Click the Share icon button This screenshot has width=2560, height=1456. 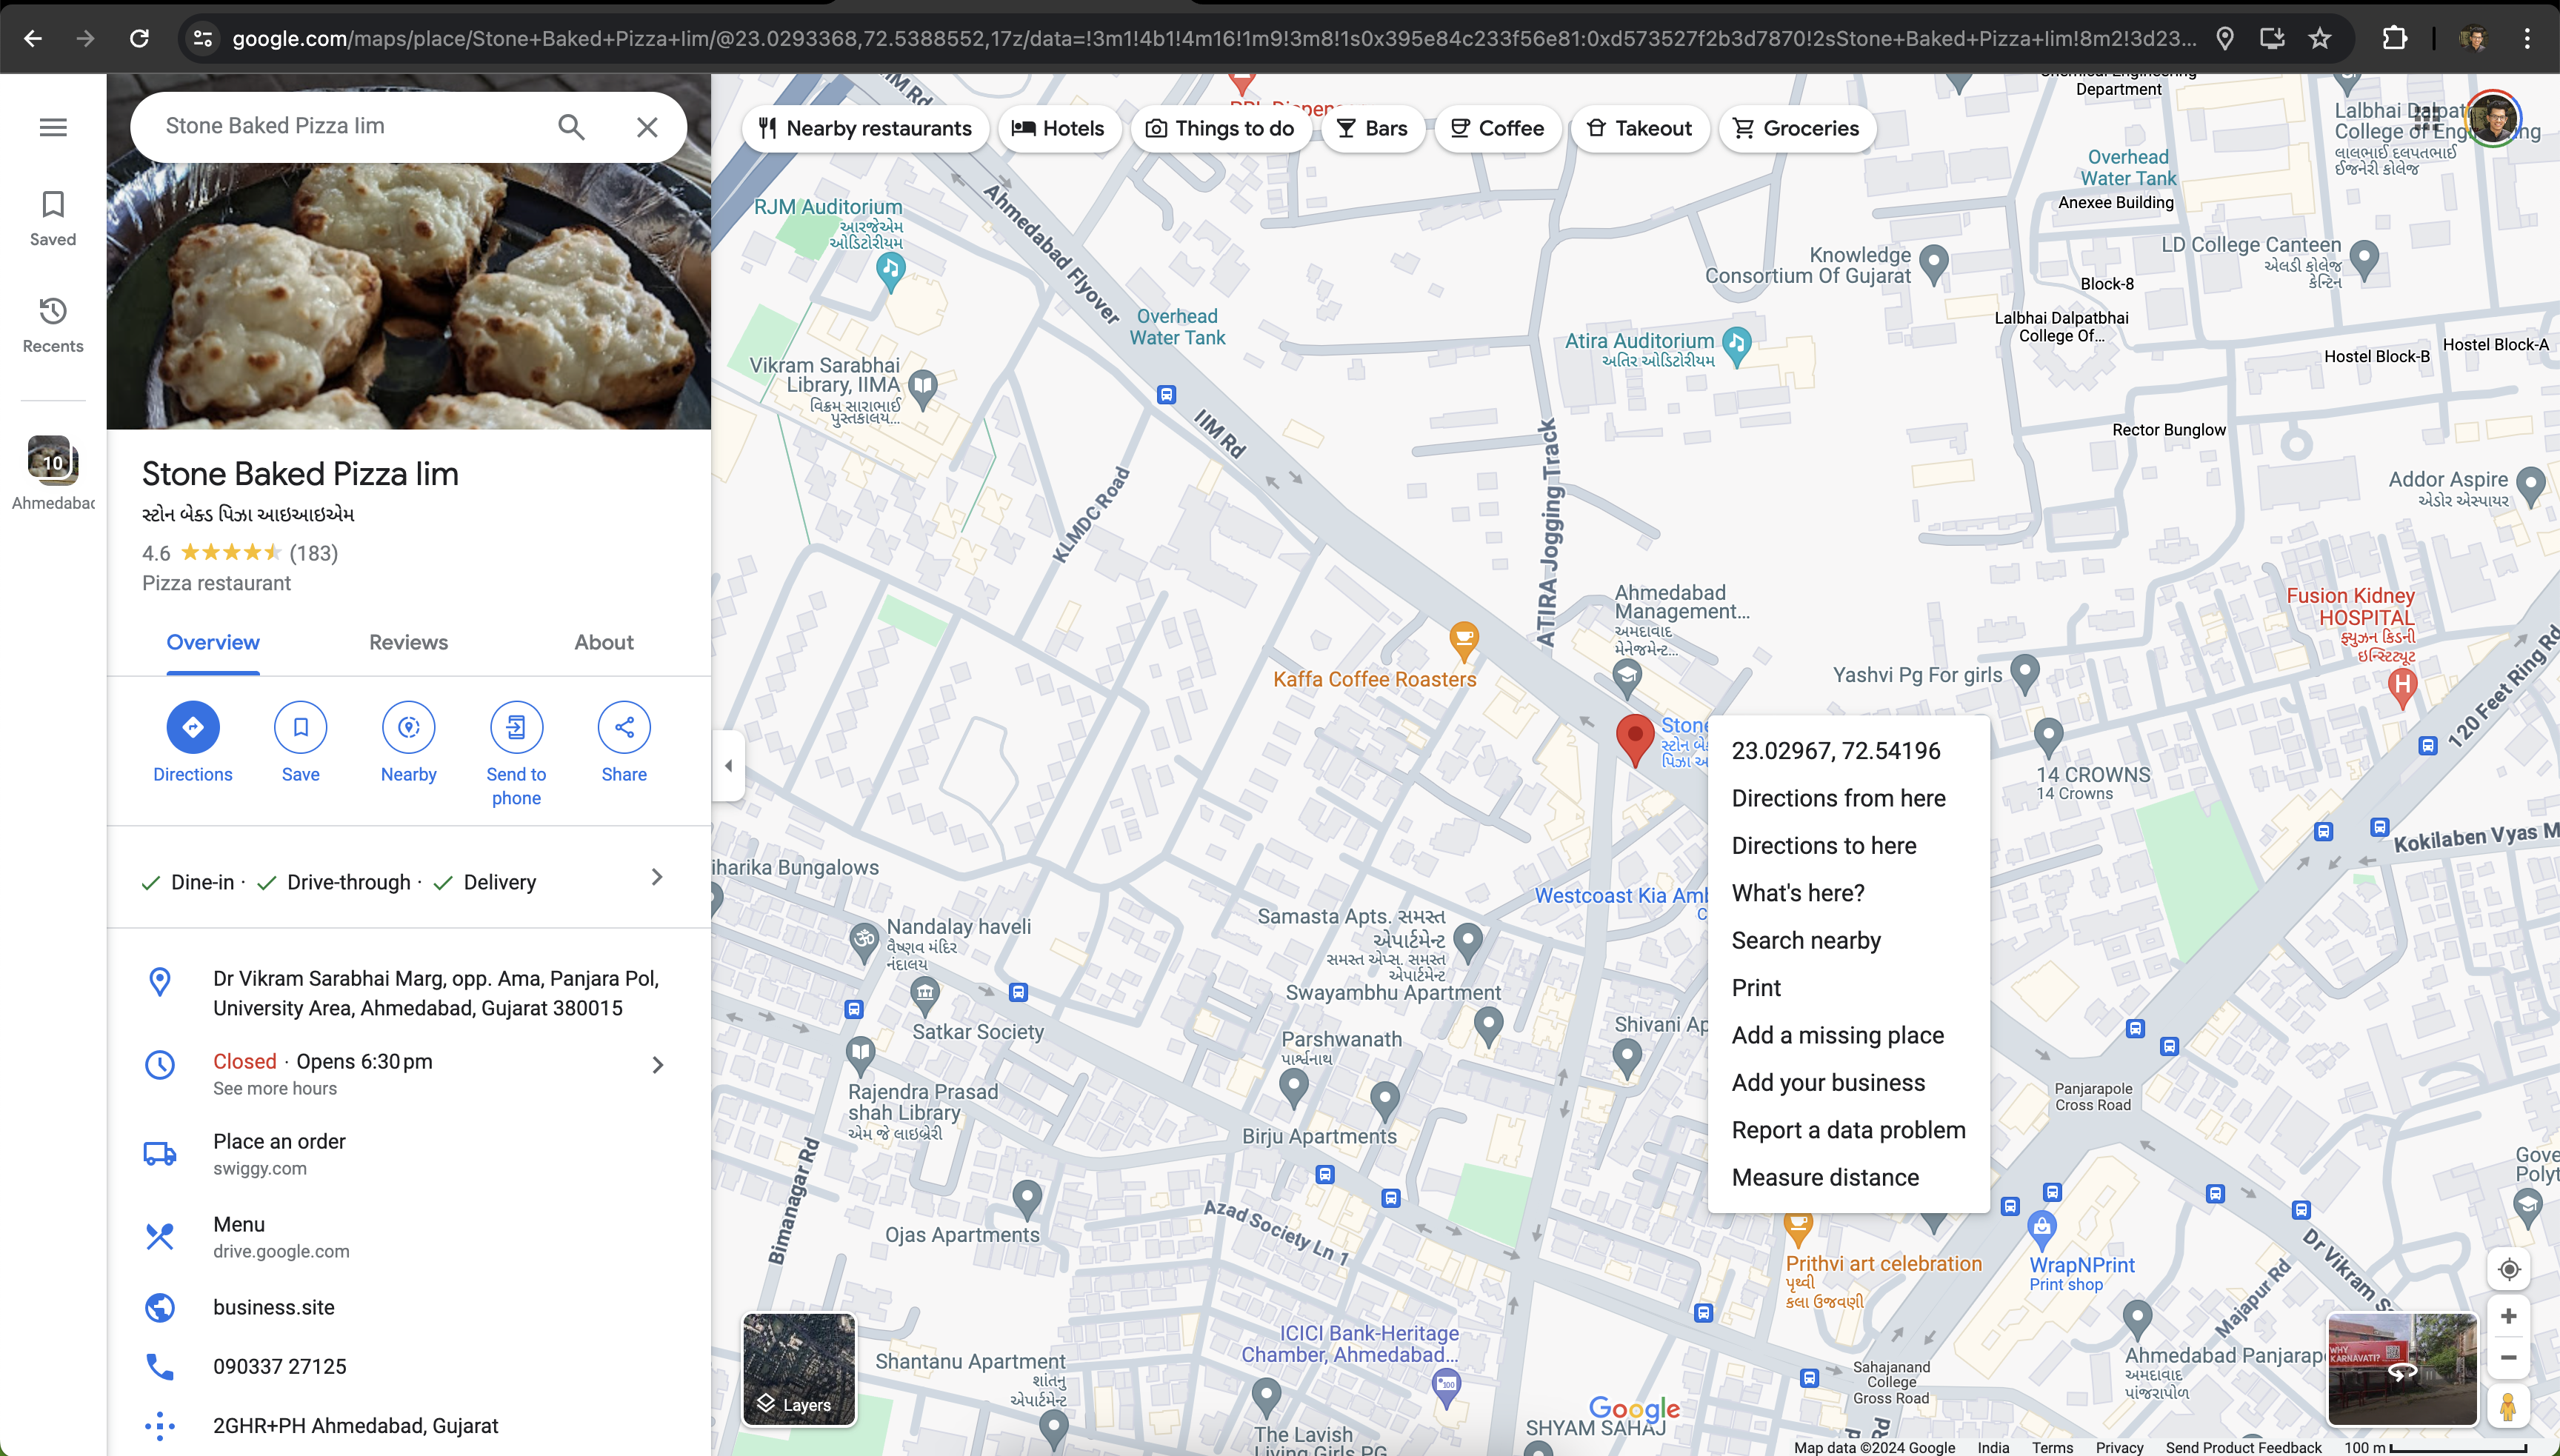[624, 727]
